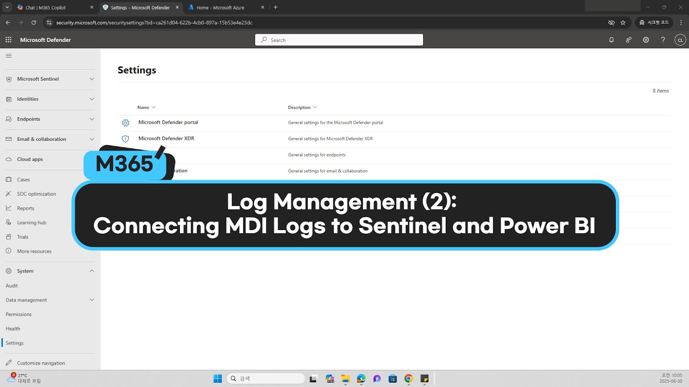The width and height of the screenshot is (689, 387).
Task: Click the SOC optimization nav icon
Action: [9, 194]
